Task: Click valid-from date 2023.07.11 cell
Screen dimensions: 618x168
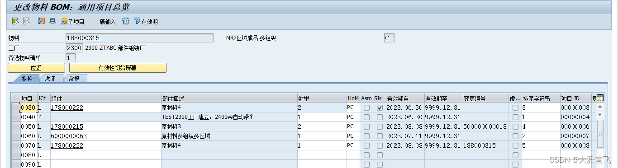Action: [x=405, y=136]
